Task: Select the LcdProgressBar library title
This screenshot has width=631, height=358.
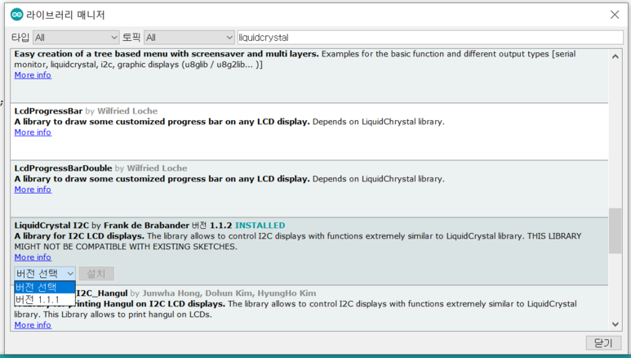Action: [x=48, y=111]
